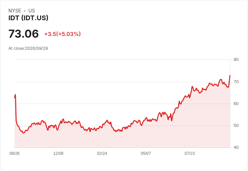Click the IDT (IDT.US) stock title

point(28,18)
